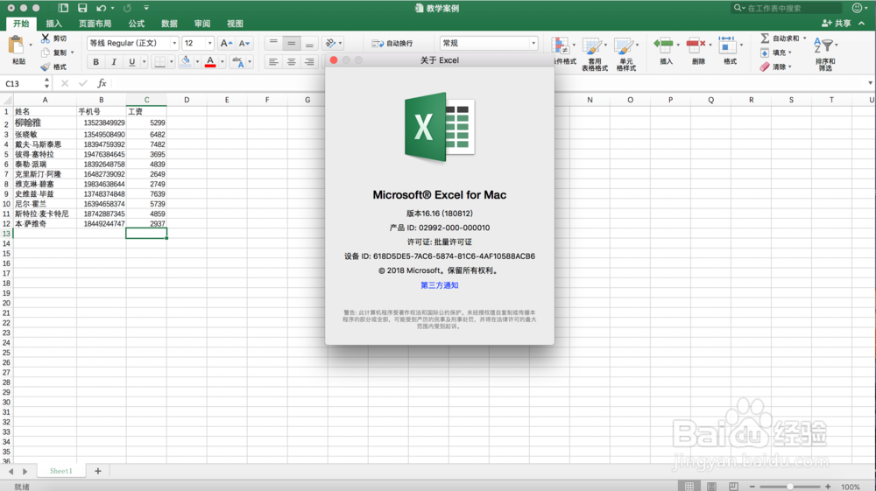Screen dimensions: 876x491
Task: Switch to the 数据 tab
Action: [x=169, y=24]
